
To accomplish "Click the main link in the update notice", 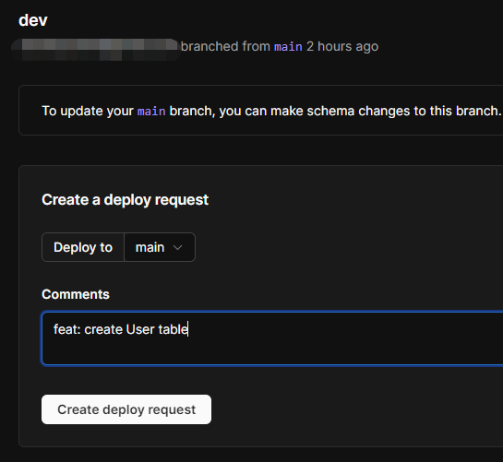I will point(151,112).
